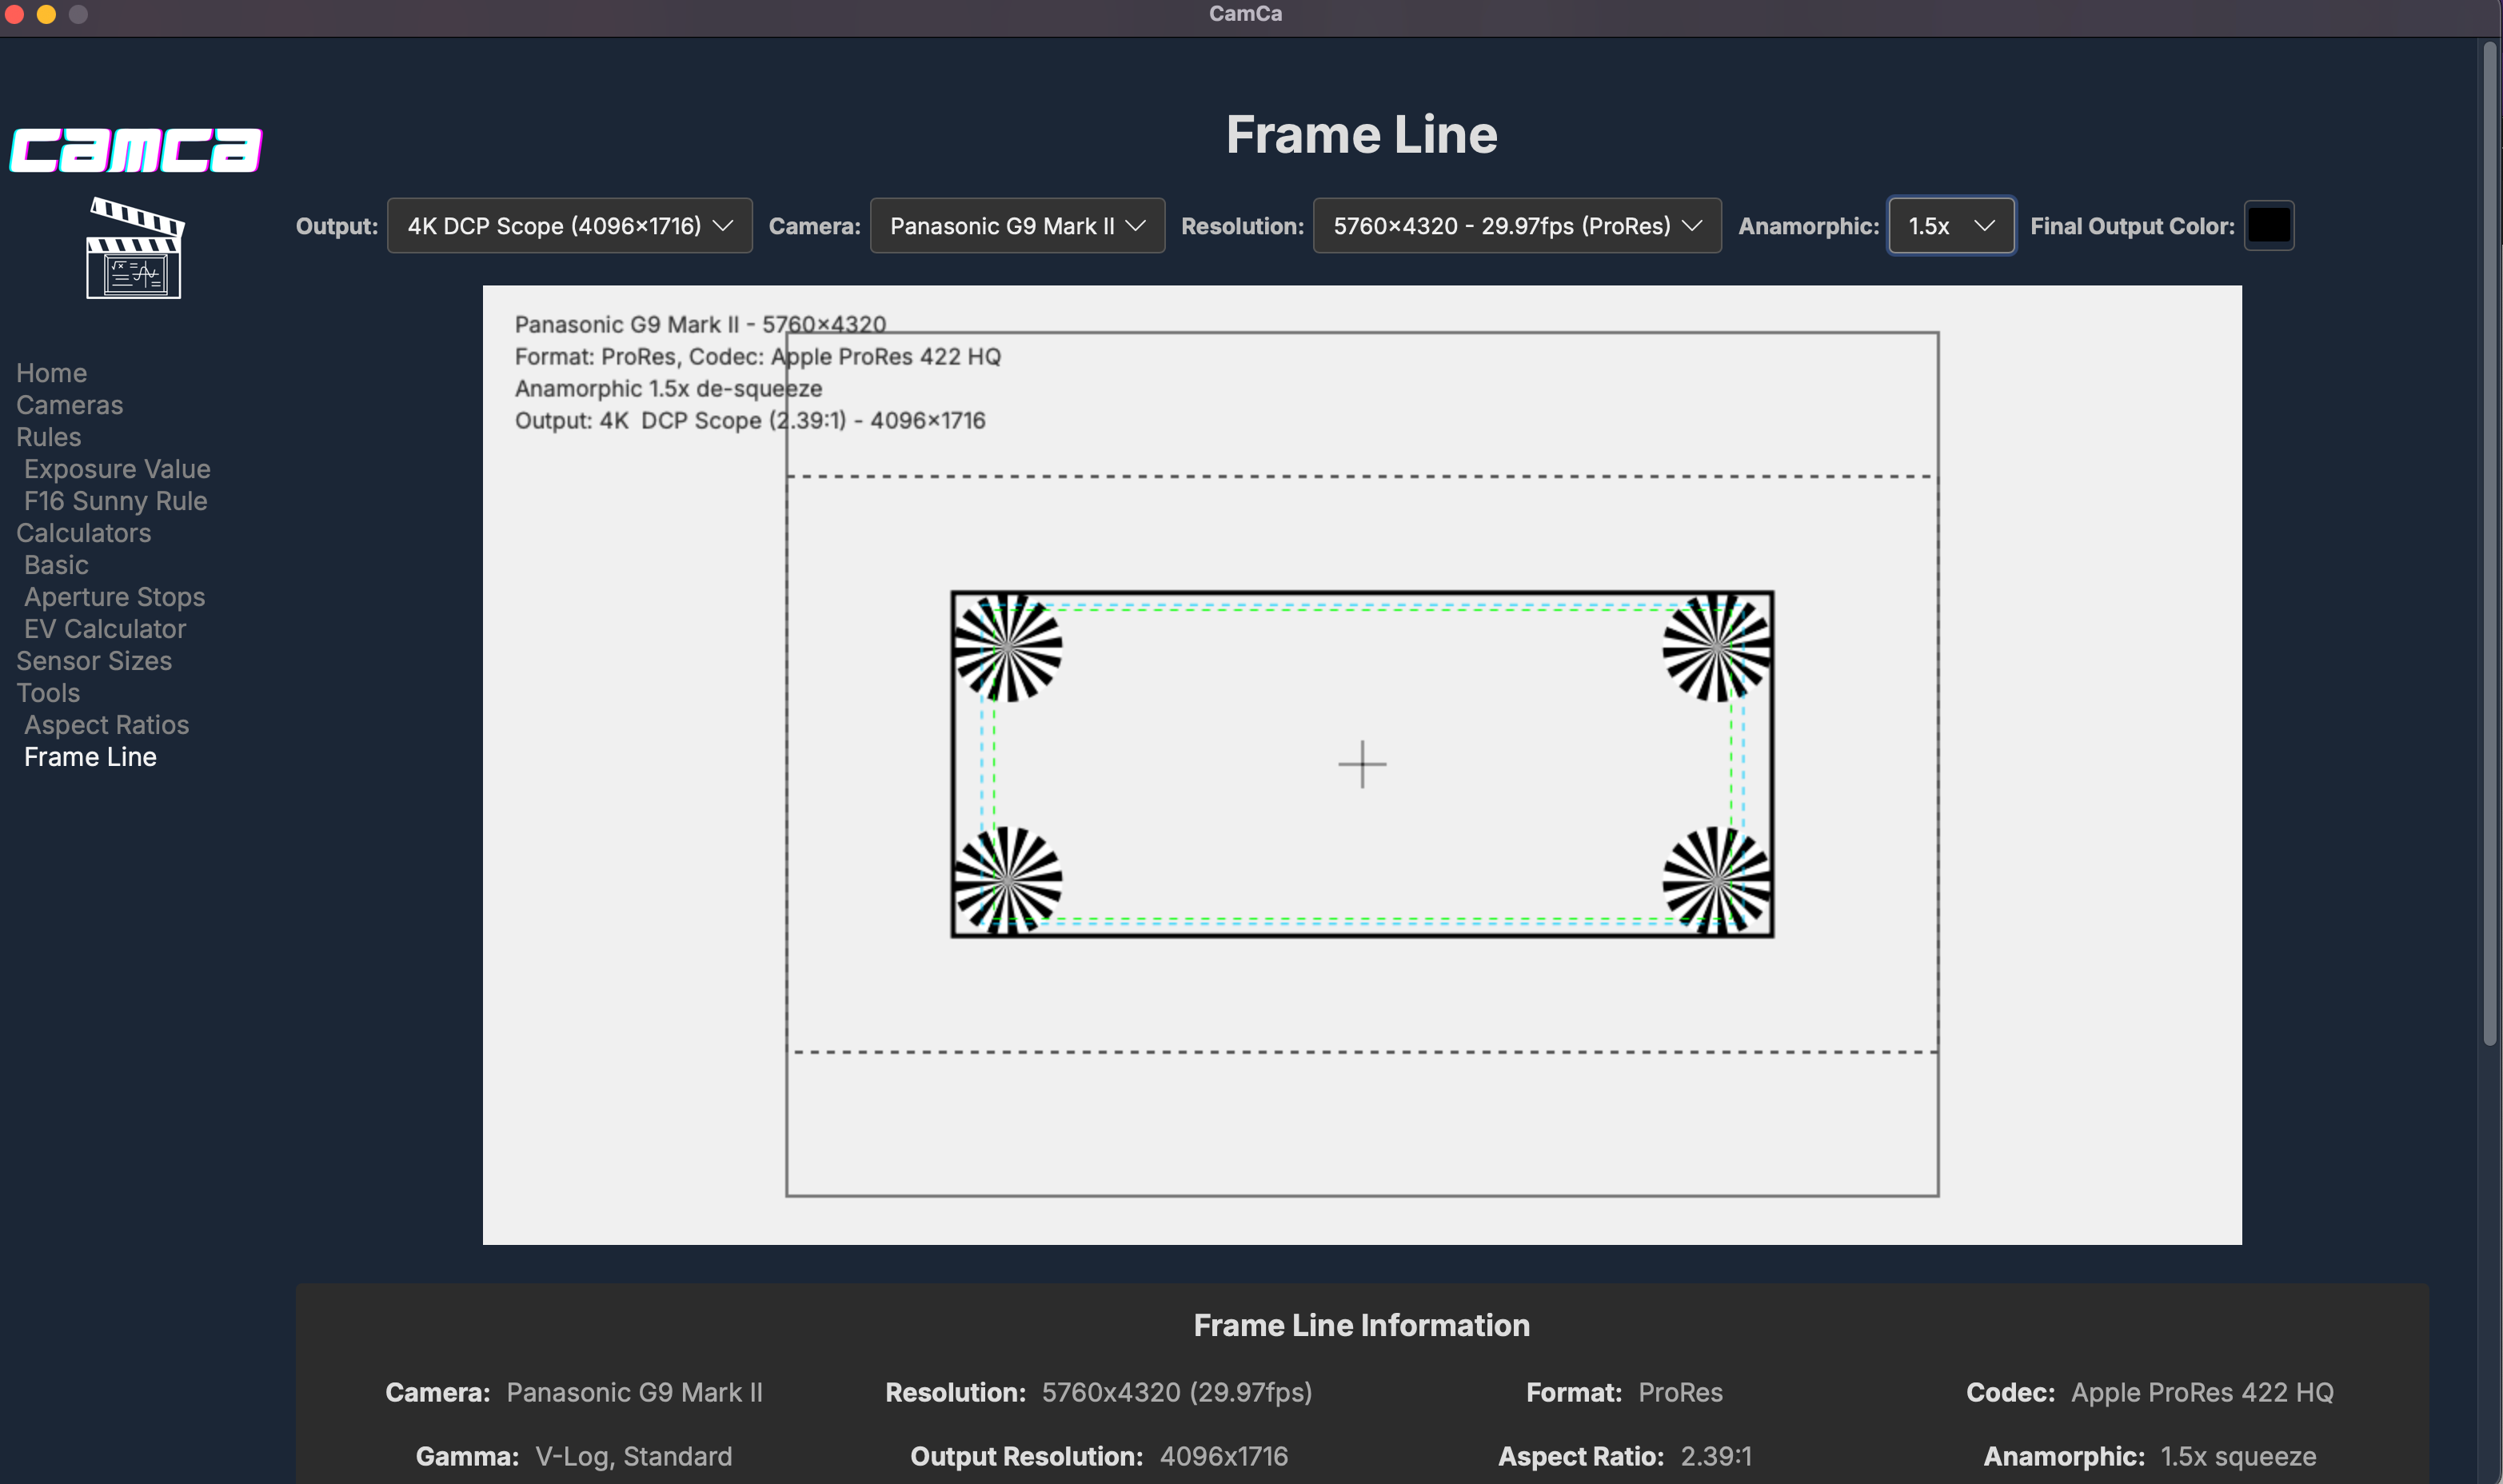
Task: Minimize the CamCa window
Action: [x=46, y=14]
